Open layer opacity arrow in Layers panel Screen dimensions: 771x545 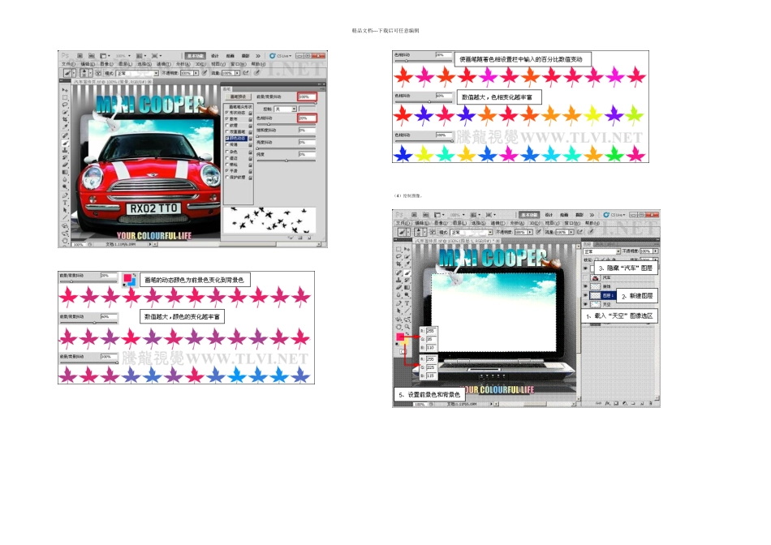click(x=656, y=251)
